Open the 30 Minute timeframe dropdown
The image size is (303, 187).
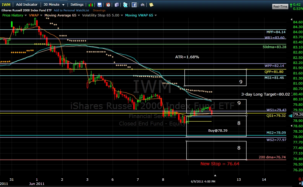(54, 4)
